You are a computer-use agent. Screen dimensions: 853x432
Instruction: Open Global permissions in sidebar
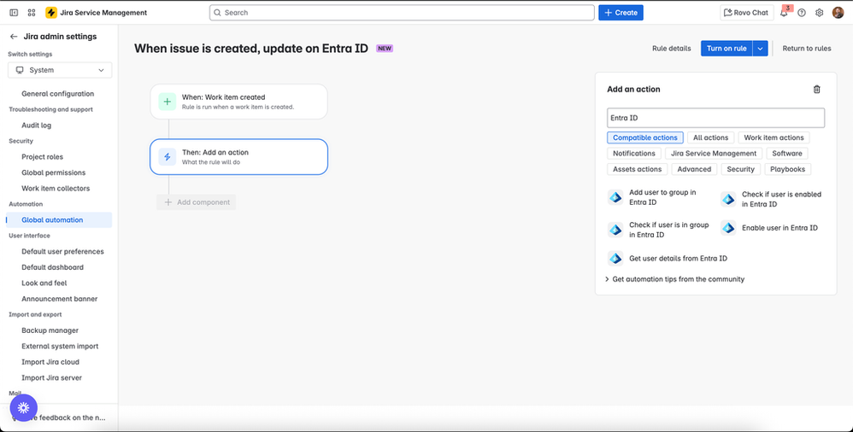(x=53, y=172)
